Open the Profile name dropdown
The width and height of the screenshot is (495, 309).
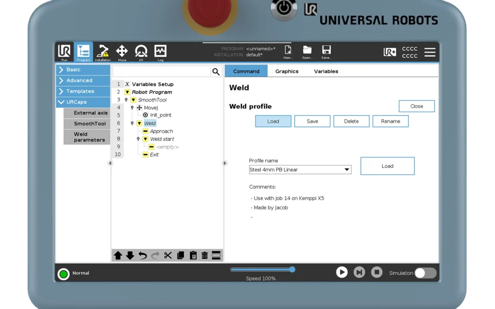pyautogui.click(x=300, y=170)
